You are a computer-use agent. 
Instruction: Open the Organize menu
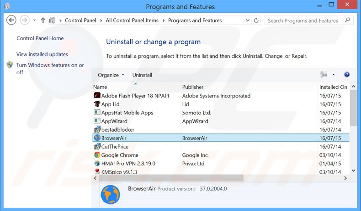pyautogui.click(x=111, y=75)
